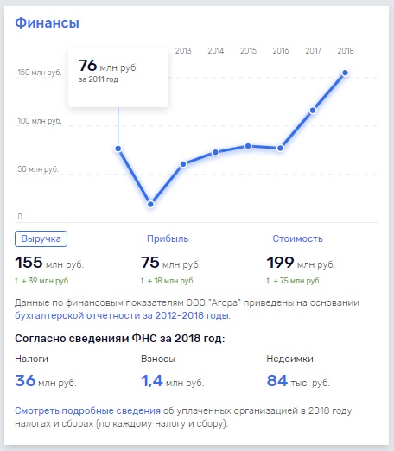This screenshot has width=394, height=451.
Task: Select the 2017 chart data point
Action: click(313, 111)
